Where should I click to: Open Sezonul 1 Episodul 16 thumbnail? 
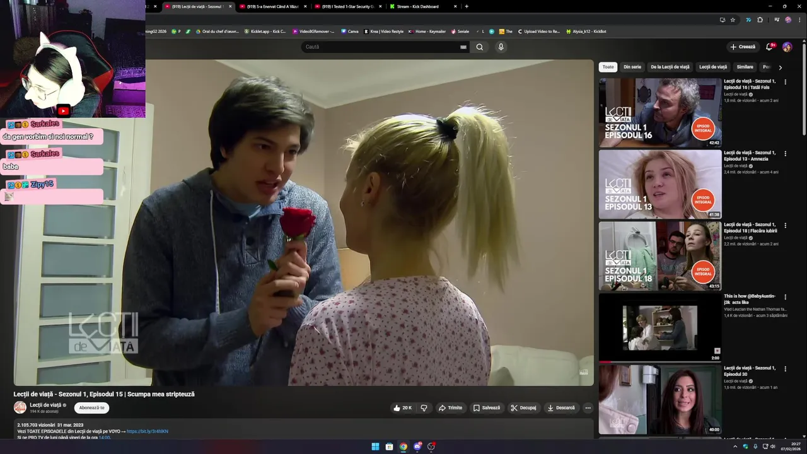[x=660, y=112]
